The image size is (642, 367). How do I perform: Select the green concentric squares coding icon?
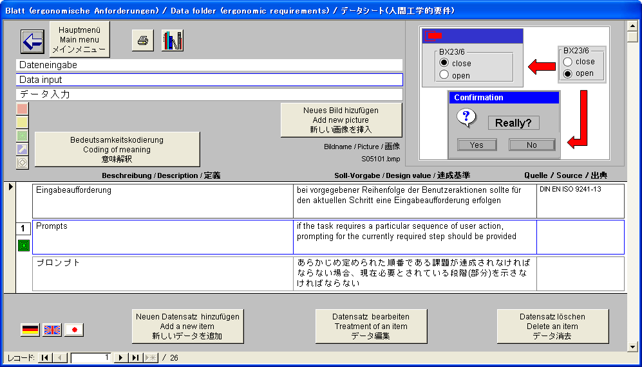(23, 136)
